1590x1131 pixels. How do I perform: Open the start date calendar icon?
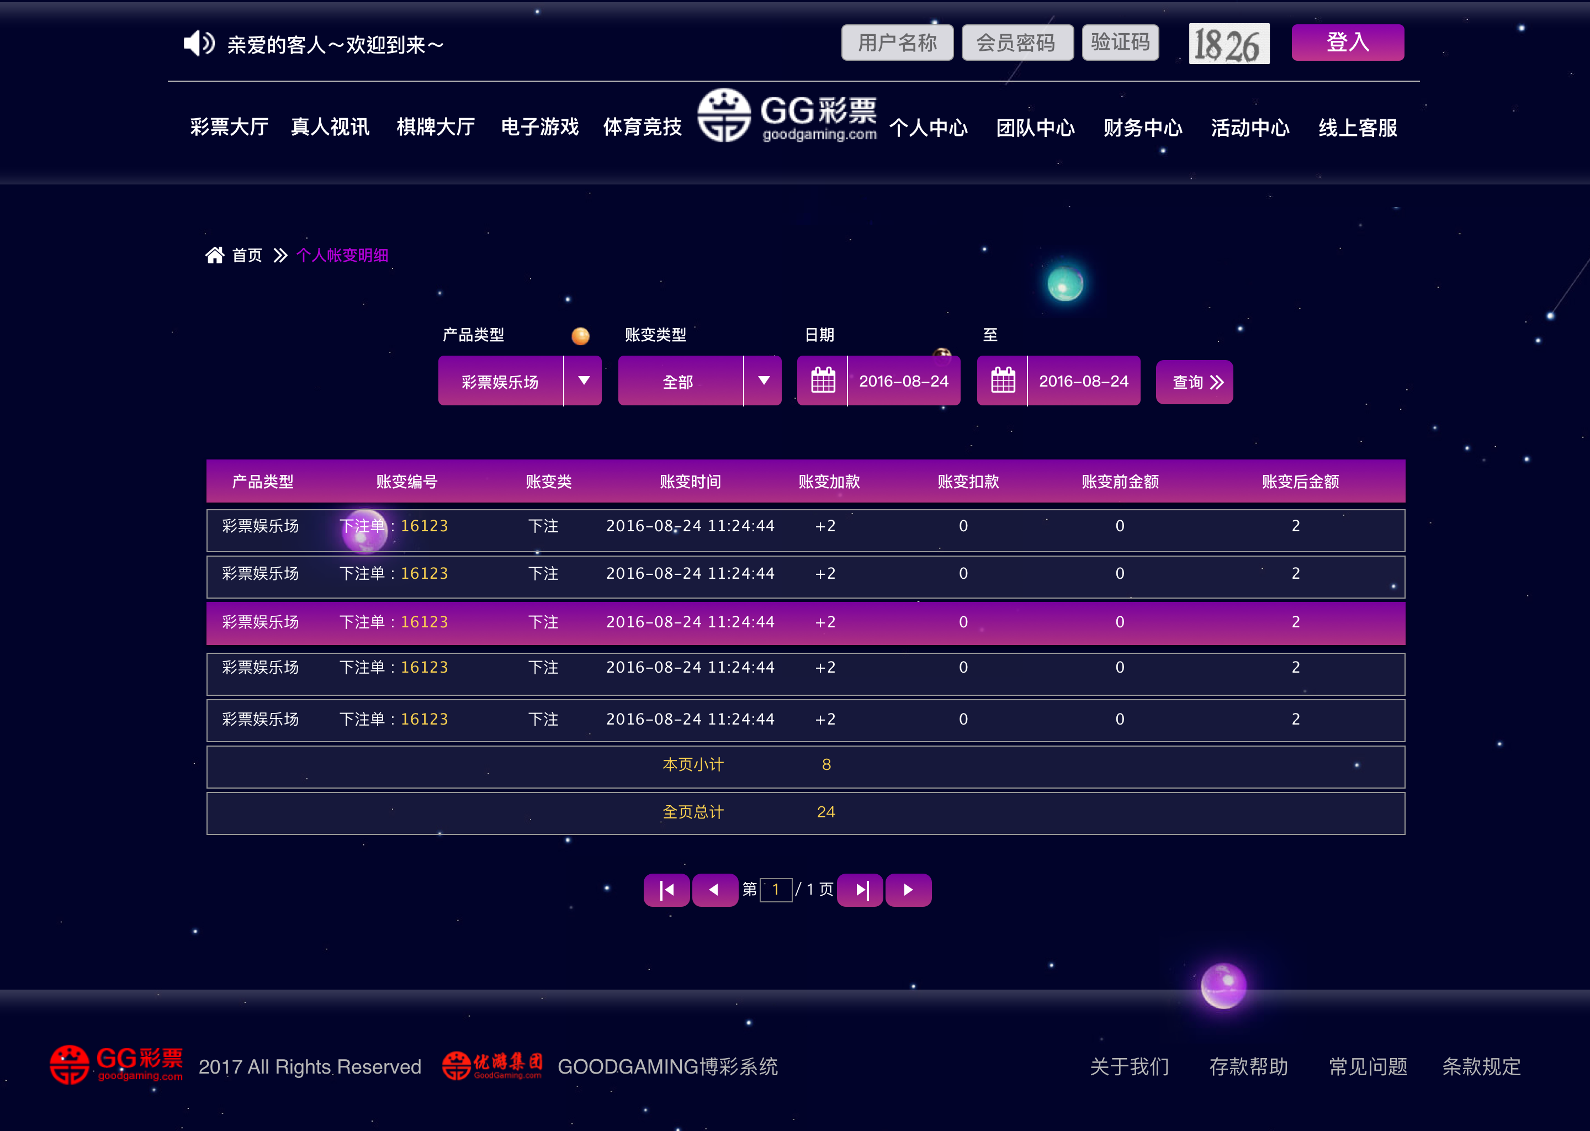[x=822, y=381]
